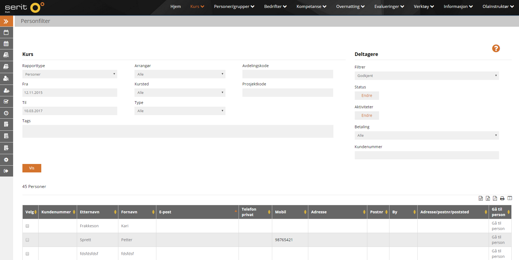
Task: Go to Hjem in top navigation
Action: (176, 7)
